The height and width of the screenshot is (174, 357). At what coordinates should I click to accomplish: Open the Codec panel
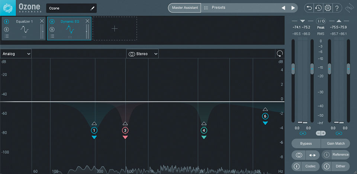[311, 166]
